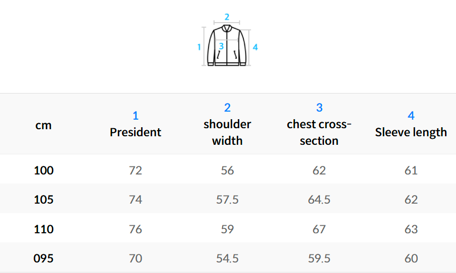
Task: Click the 54.5 shoulder value for size 095
Action: pos(227,258)
